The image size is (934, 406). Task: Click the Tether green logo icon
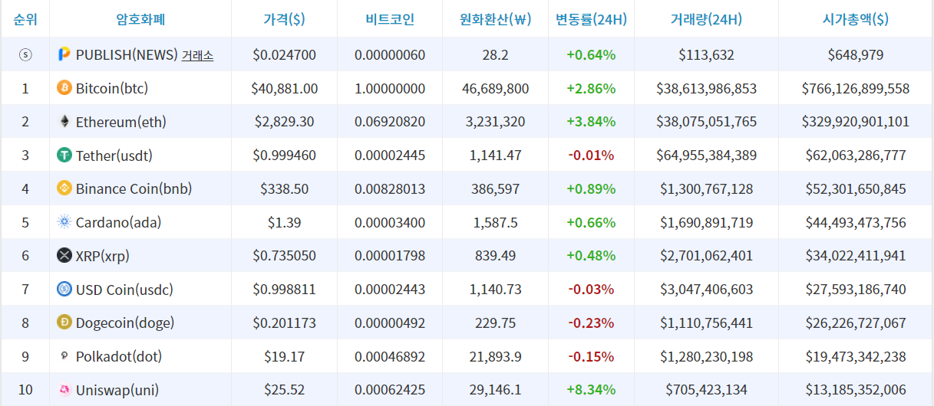pyautogui.click(x=64, y=156)
